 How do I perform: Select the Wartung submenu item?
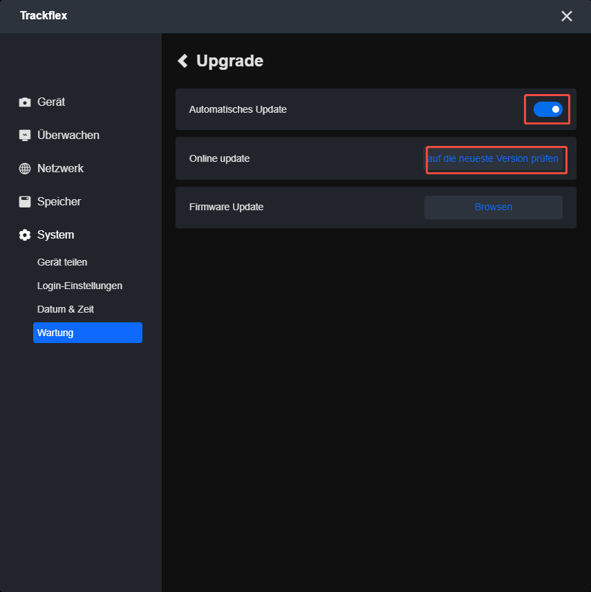88,333
